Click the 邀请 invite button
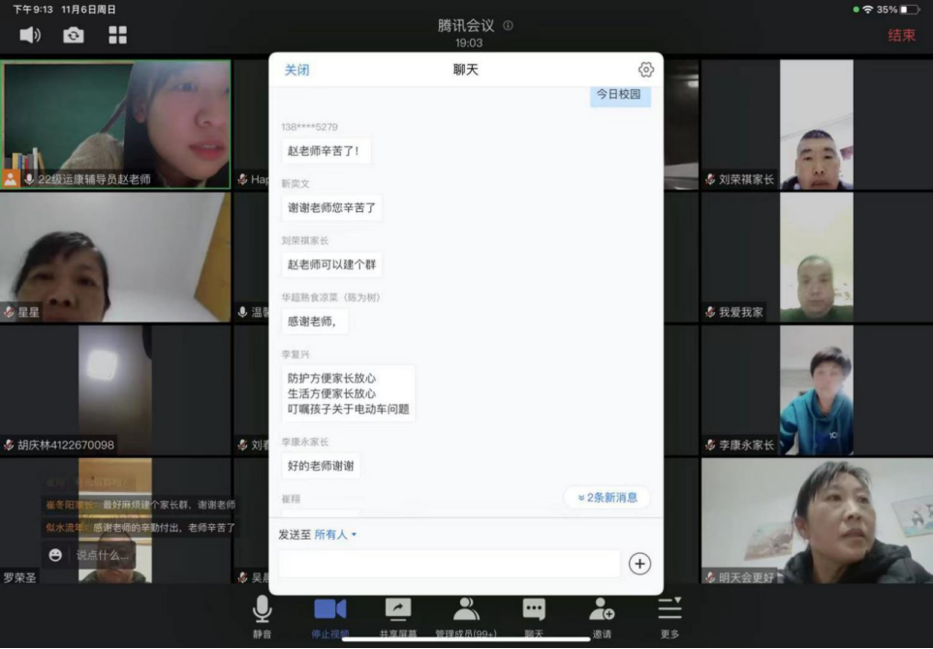The image size is (933, 649). [x=602, y=615]
